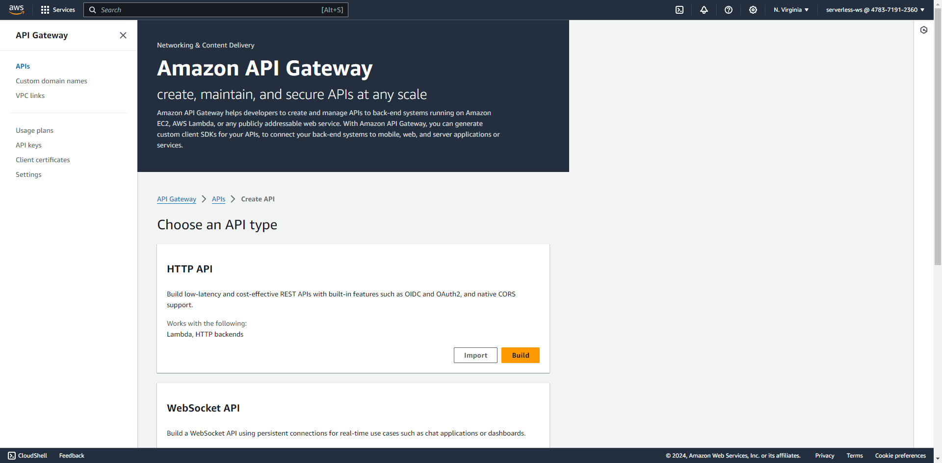Open Settings in the sidebar

tap(28, 174)
